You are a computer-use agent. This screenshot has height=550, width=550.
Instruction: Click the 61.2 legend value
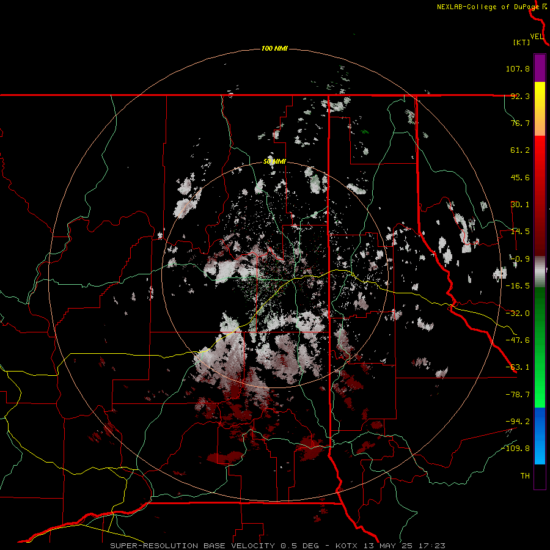coord(520,150)
